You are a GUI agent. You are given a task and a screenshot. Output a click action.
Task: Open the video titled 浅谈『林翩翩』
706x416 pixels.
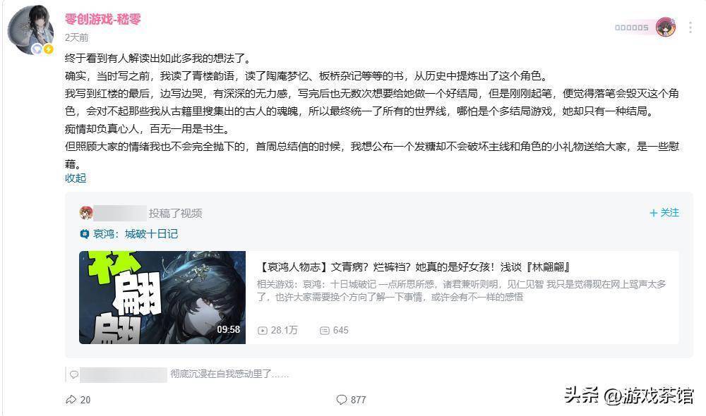pos(414,267)
